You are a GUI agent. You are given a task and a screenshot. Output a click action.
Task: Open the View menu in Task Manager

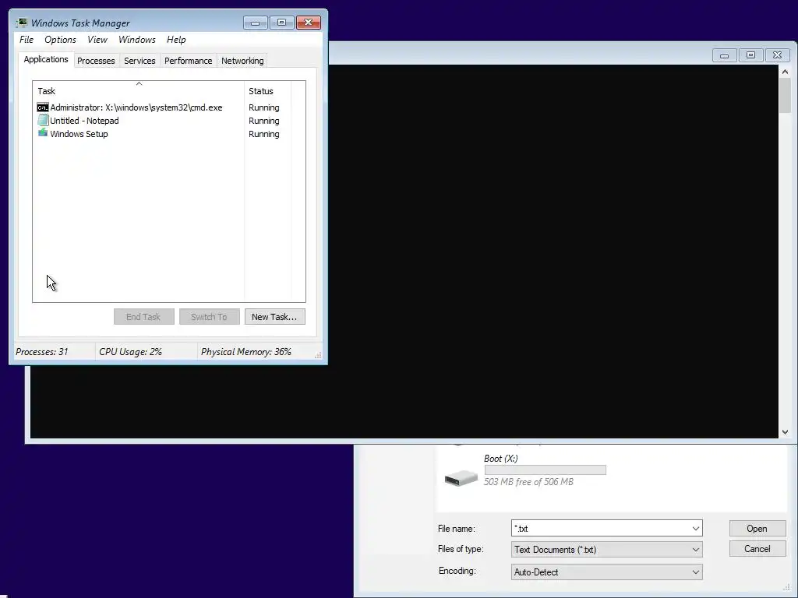[97, 40]
